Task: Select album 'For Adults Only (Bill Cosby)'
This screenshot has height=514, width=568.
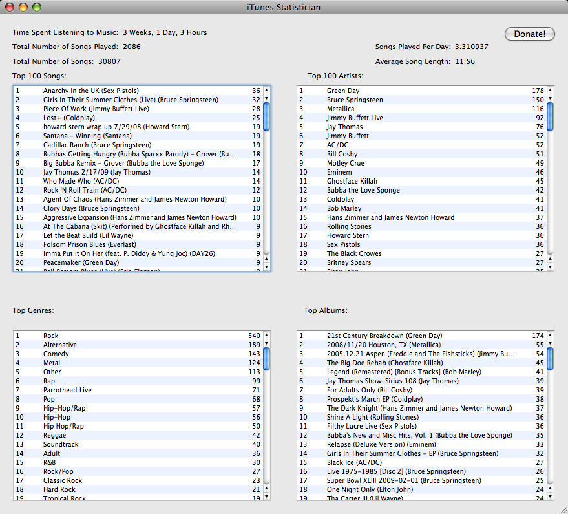Action: coord(422,390)
